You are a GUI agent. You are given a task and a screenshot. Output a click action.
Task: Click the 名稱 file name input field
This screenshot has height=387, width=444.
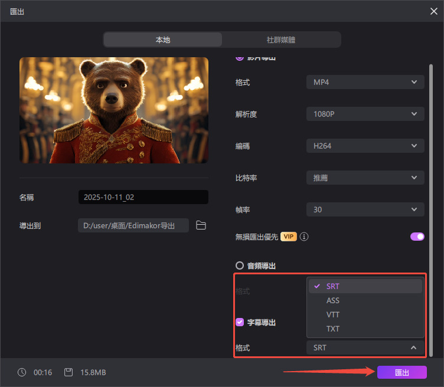coord(143,197)
